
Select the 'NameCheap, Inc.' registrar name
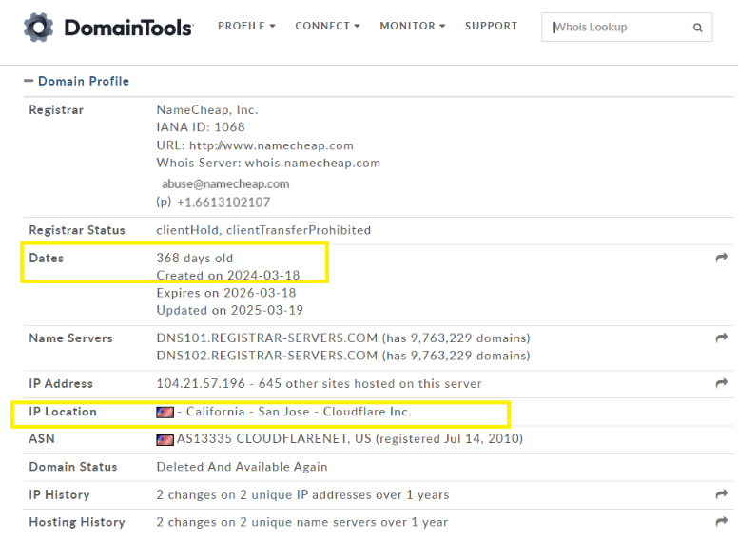(x=207, y=110)
